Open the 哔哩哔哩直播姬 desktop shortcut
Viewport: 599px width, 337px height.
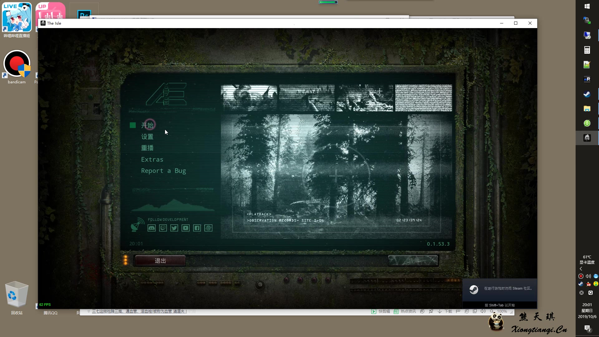pos(17,20)
